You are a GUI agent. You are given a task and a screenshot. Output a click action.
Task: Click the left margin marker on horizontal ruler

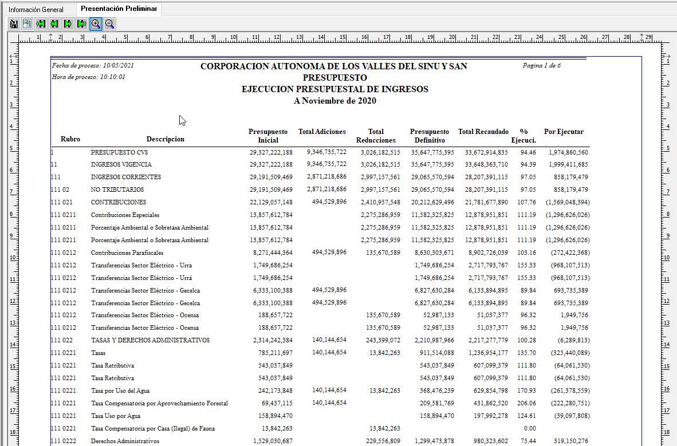pos(51,37)
